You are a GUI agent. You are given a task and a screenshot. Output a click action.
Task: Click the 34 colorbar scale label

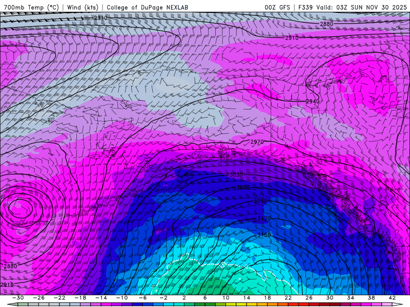351,298
